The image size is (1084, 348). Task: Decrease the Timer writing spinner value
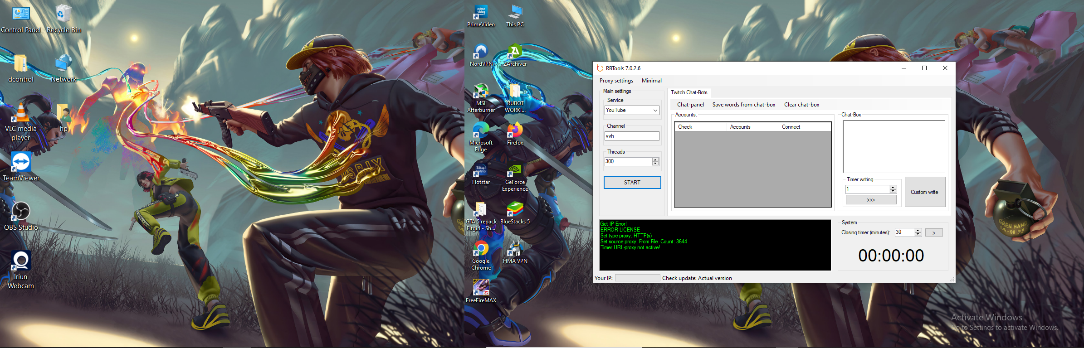click(x=893, y=191)
